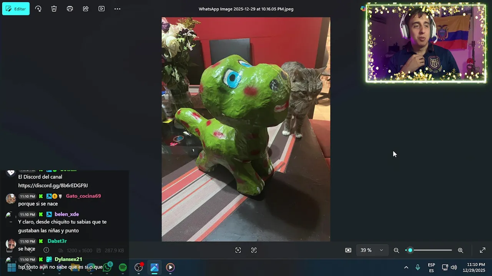Click the dimmed '1200 x 1600' dimensions text
Image resolution: width=492 pixels, height=276 pixels.
pyautogui.click(x=80, y=250)
